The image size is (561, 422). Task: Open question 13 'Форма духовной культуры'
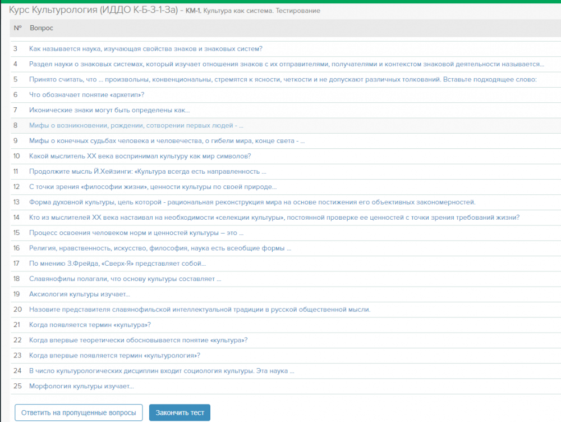click(252, 202)
